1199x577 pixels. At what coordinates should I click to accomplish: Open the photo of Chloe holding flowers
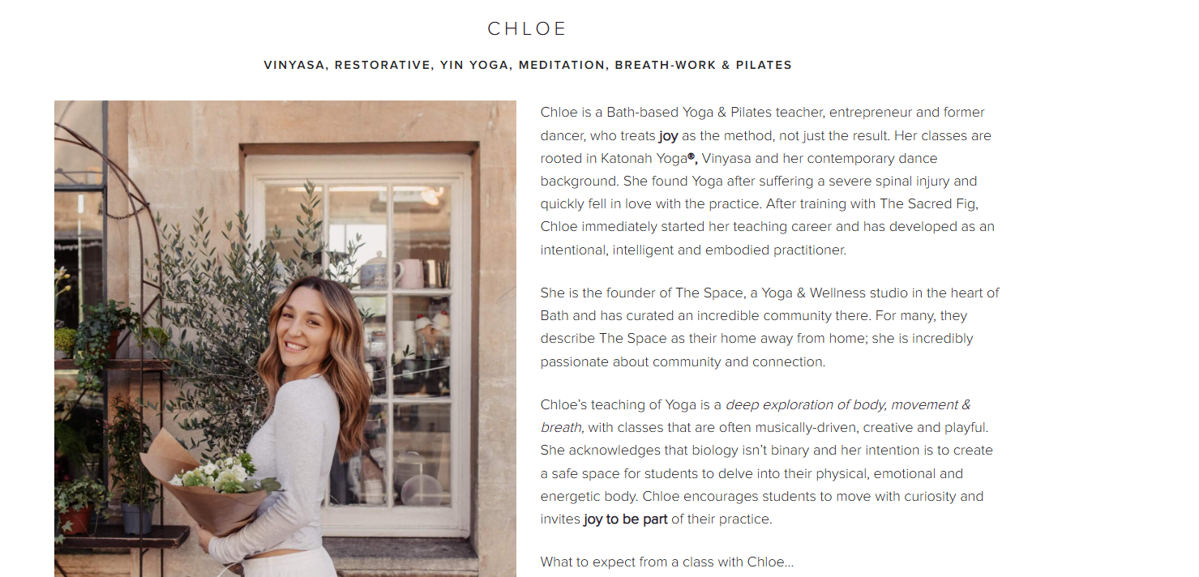[x=285, y=339]
